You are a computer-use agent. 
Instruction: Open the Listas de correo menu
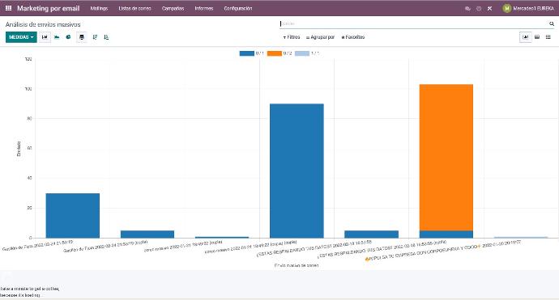[x=134, y=8]
